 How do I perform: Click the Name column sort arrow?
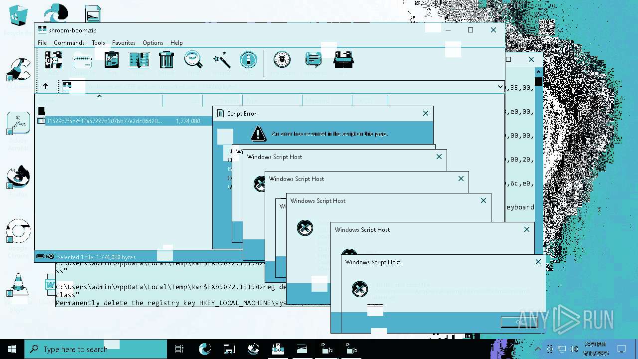pos(99,96)
